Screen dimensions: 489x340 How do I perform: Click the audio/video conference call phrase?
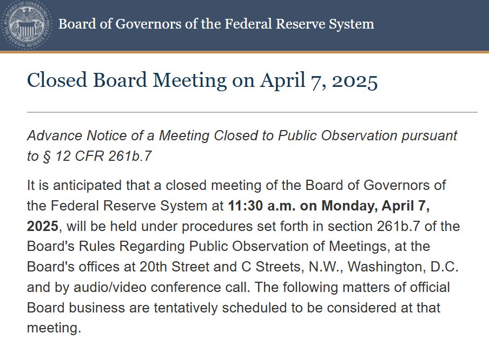(x=162, y=288)
